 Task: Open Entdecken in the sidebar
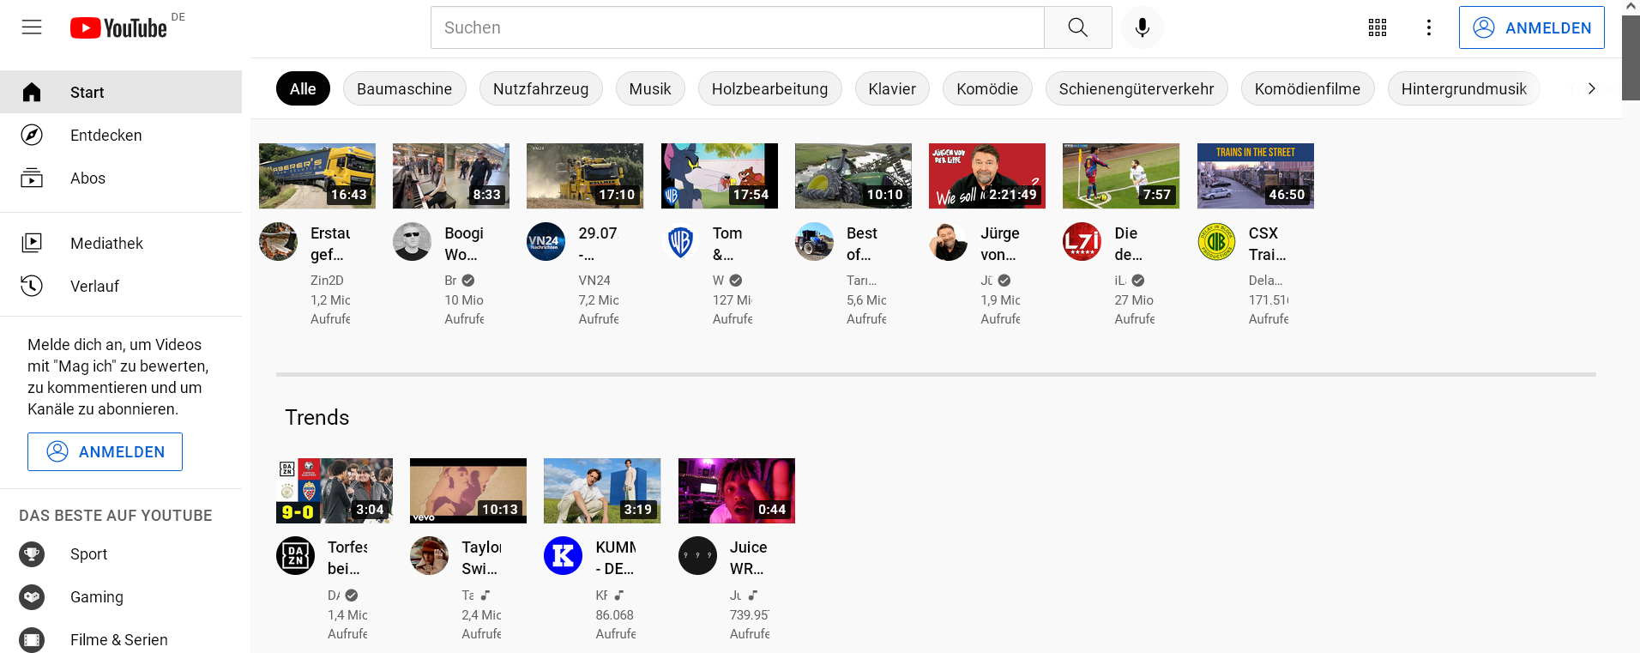106,136
